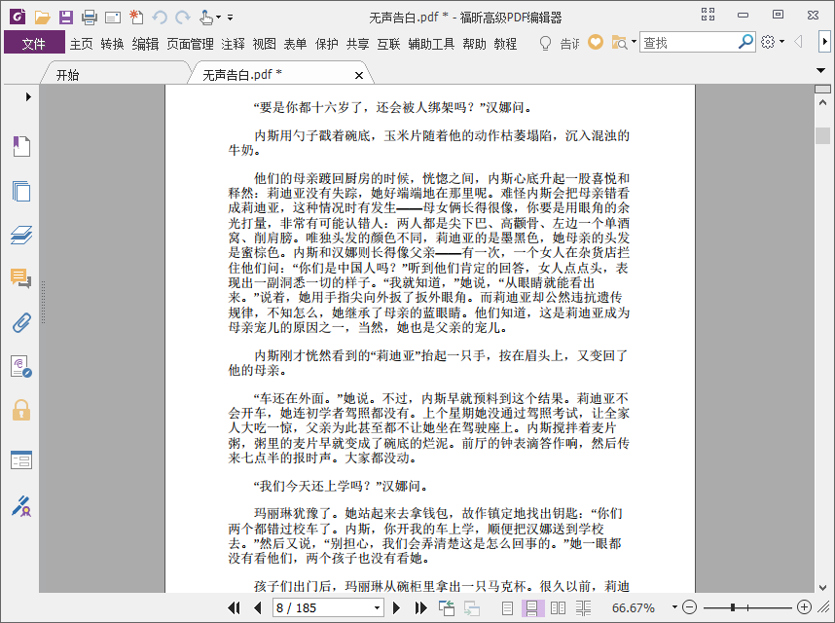Expand the left navigation panel arrow

28,97
